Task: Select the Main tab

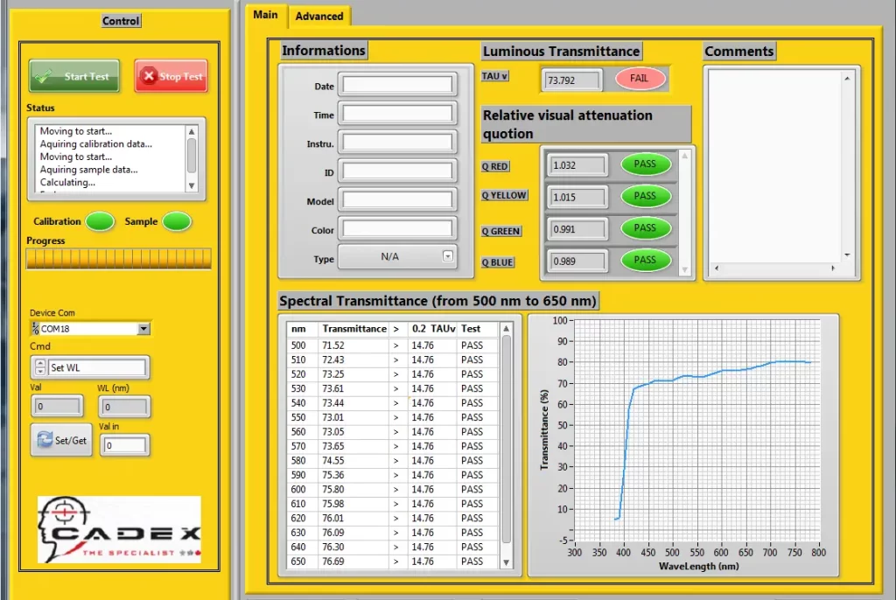Action: (265, 14)
